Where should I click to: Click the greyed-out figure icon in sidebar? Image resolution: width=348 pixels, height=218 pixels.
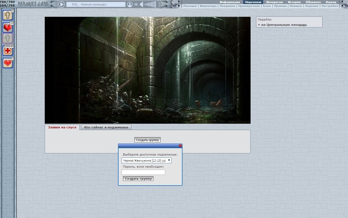pyautogui.click(x=8, y=38)
